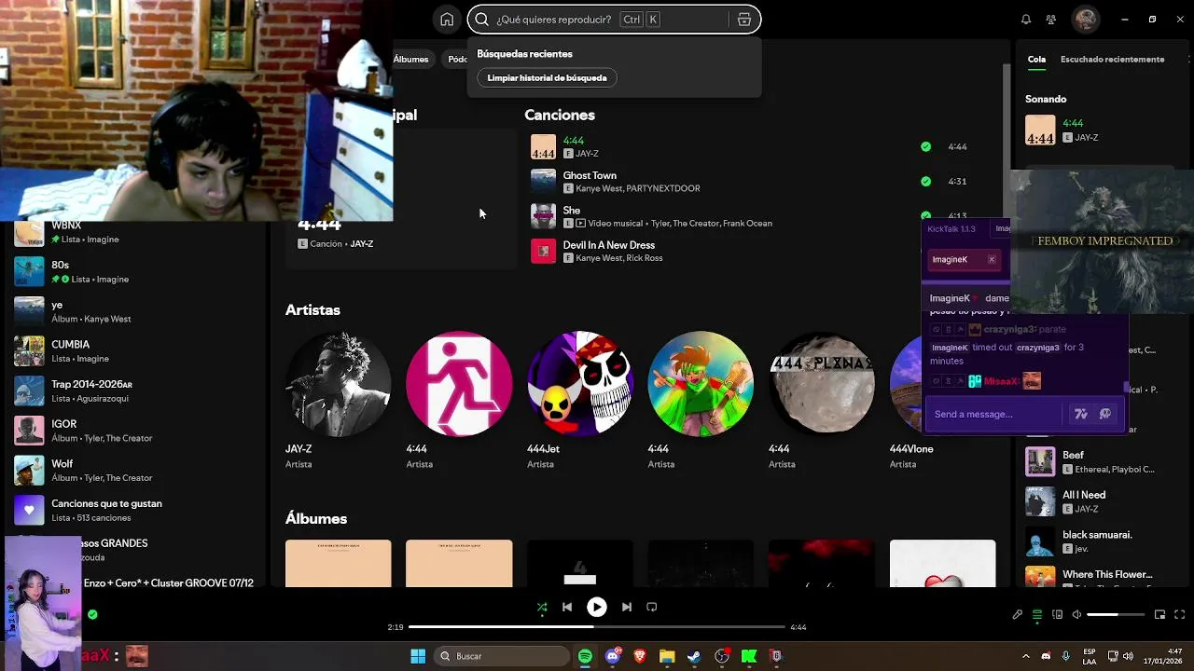This screenshot has height=671, width=1194.
Task: Open the Browse icon inside search bar
Action: pyautogui.click(x=743, y=20)
